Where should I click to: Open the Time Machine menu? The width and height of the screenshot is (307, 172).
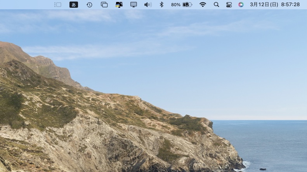tap(89, 5)
